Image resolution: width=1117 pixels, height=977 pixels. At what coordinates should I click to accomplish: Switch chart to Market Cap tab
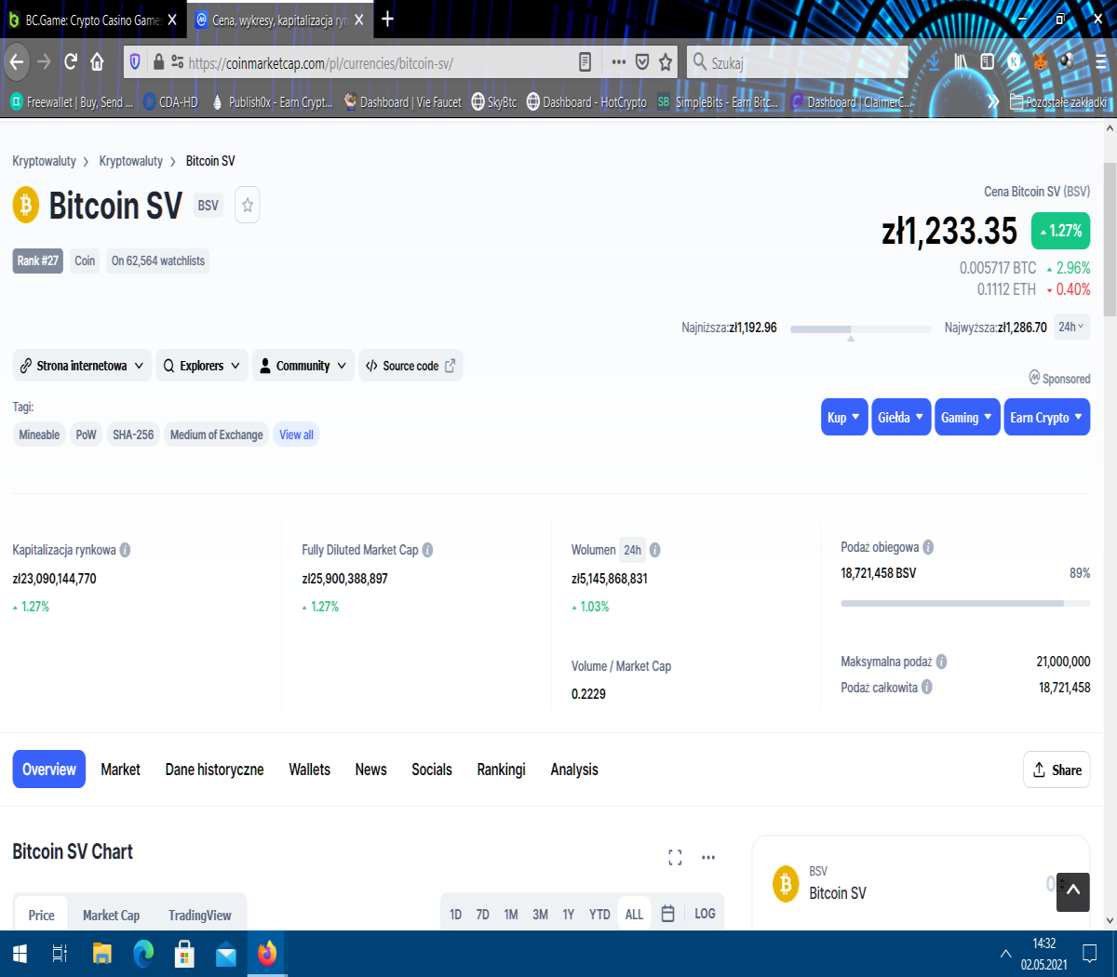pos(111,916)
